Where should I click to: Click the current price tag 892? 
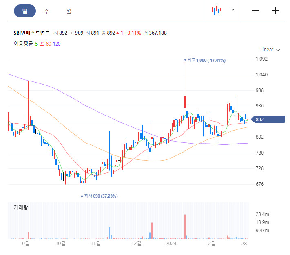click(268, 119)
